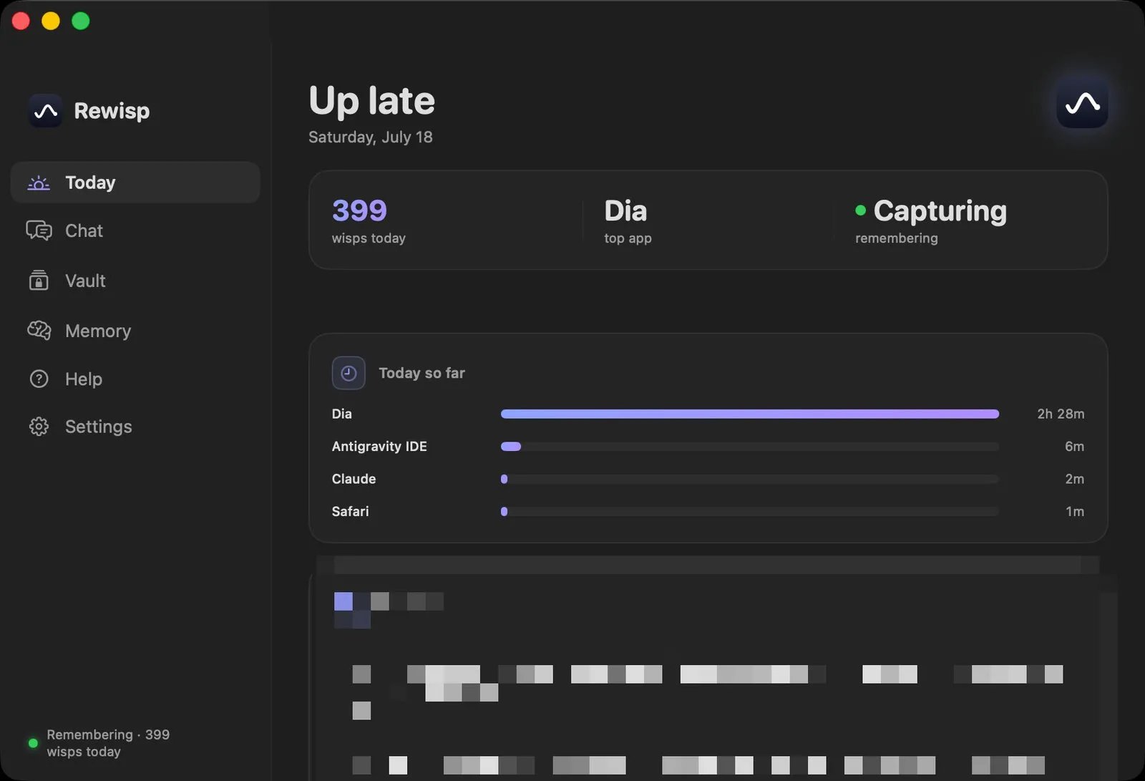Click the 6m duration value
Screen dimensions: 1145x781
(1074, 447)
